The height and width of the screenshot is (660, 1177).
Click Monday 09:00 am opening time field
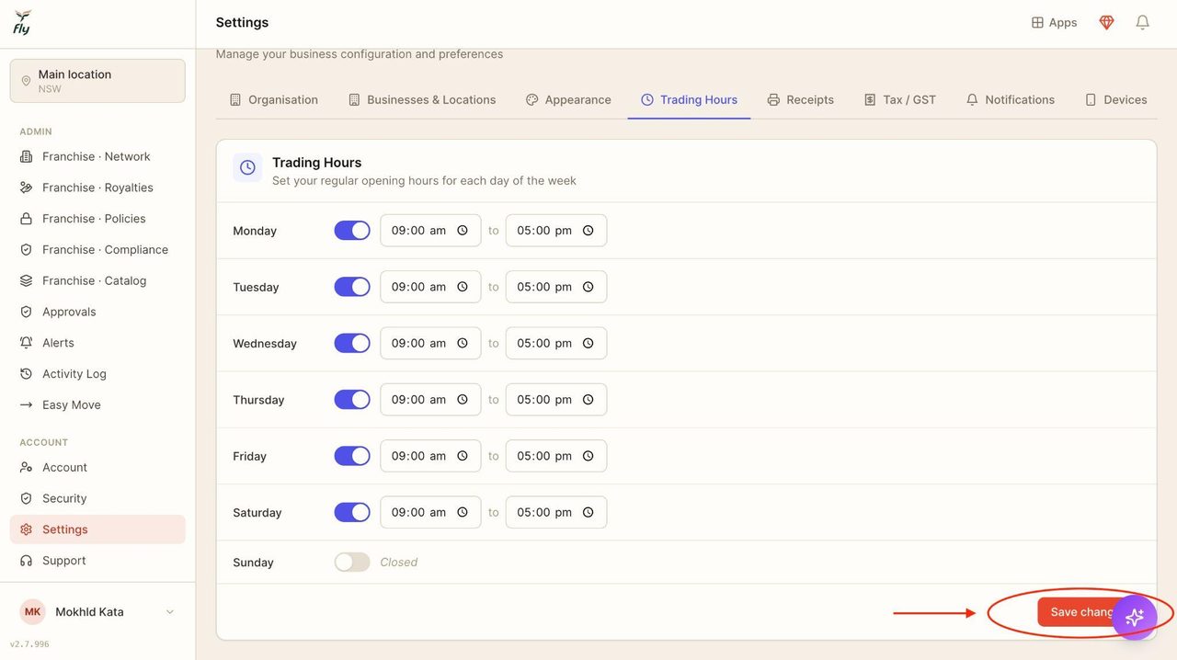[x=430, y=231]
